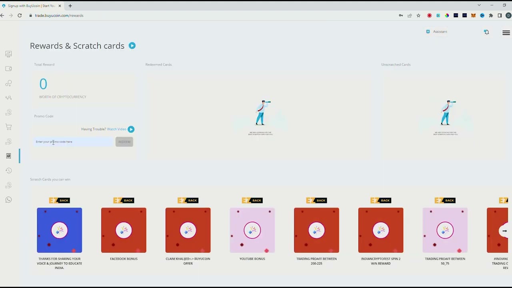View site security info lock icon
Screen dimensions: 512x288
pyautogui.click(x=30, y=16)
